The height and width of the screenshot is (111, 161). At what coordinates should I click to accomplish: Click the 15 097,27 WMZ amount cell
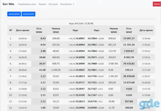129,38
